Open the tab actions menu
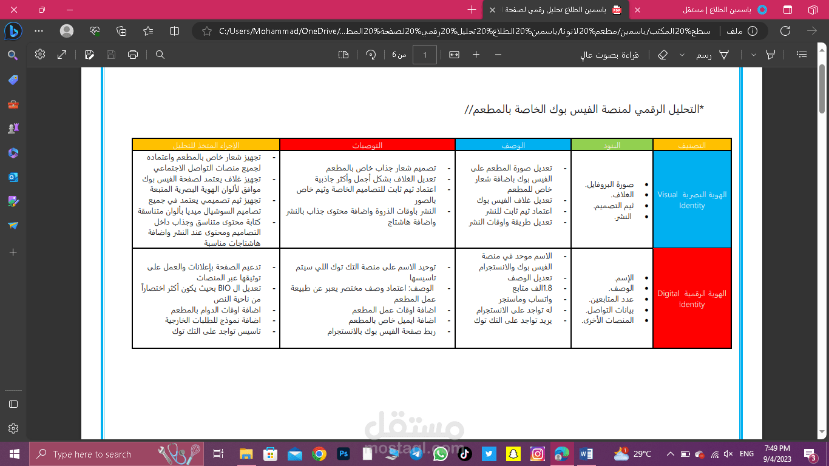 point(788,10)
